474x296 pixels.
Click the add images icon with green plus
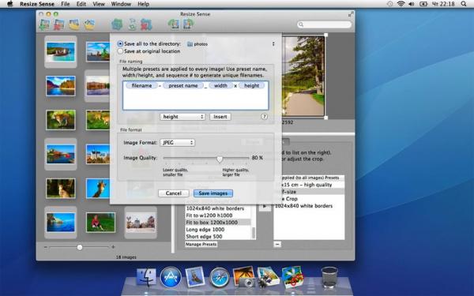pyautogui.click(x=45, y=24)
